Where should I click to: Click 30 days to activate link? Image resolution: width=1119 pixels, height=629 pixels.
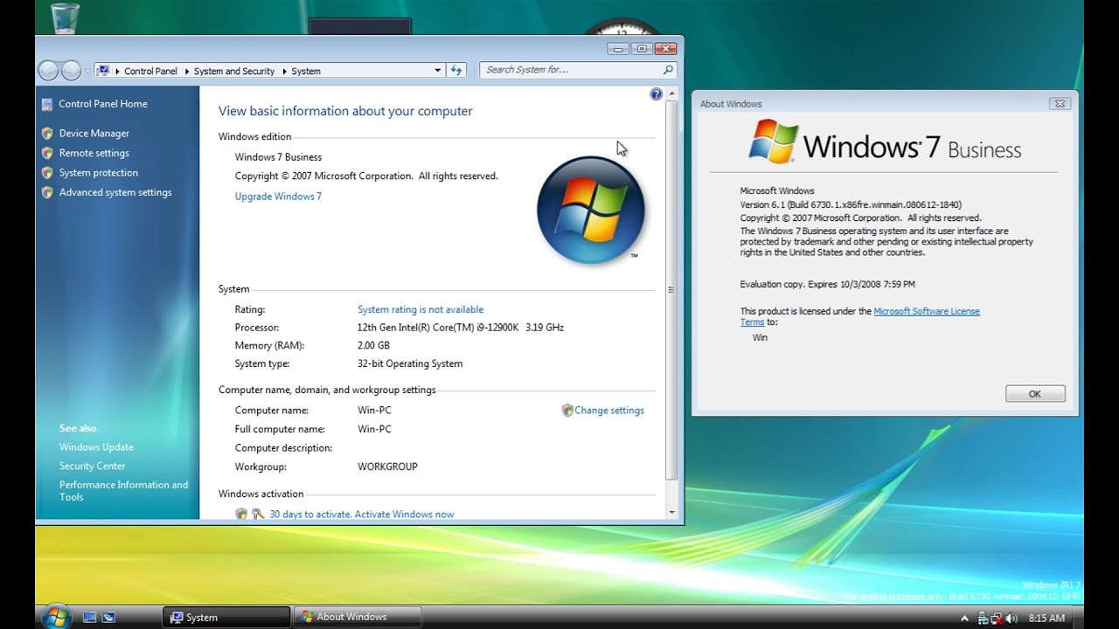[362, 515]
